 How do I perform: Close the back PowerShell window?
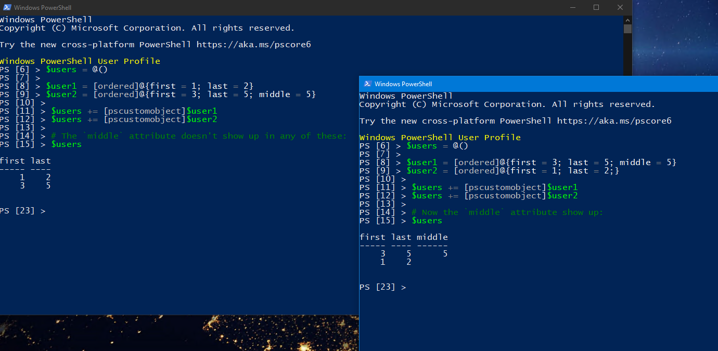pyautogui.click(x=620, y=7)
